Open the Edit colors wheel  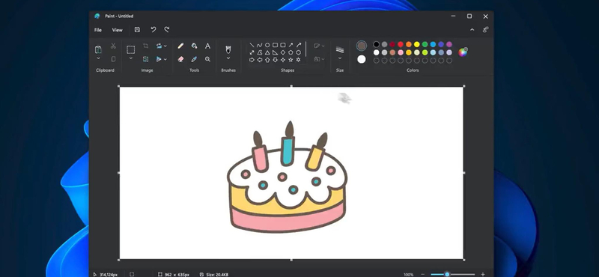[x=463, y=52]
